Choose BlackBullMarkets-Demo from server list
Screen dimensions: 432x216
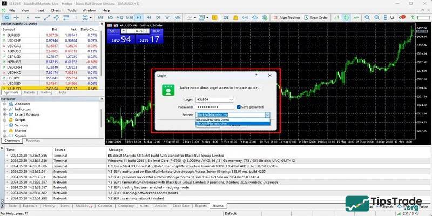pyautogui.click(x=213, y=119)
